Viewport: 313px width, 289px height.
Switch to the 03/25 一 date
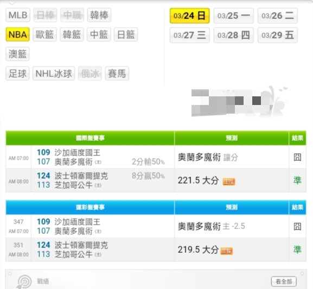[x=234, y=16]
